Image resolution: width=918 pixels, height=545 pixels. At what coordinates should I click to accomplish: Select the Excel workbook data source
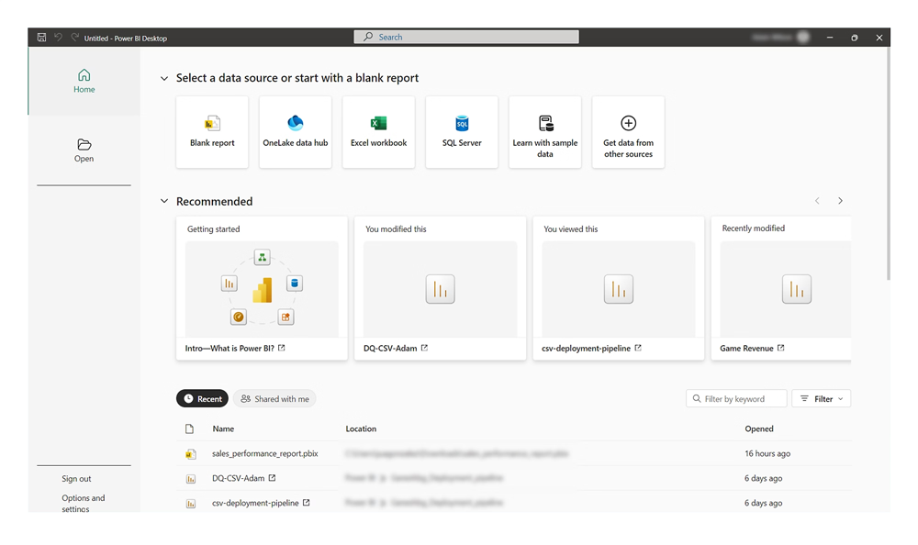(x=378, y=132)
